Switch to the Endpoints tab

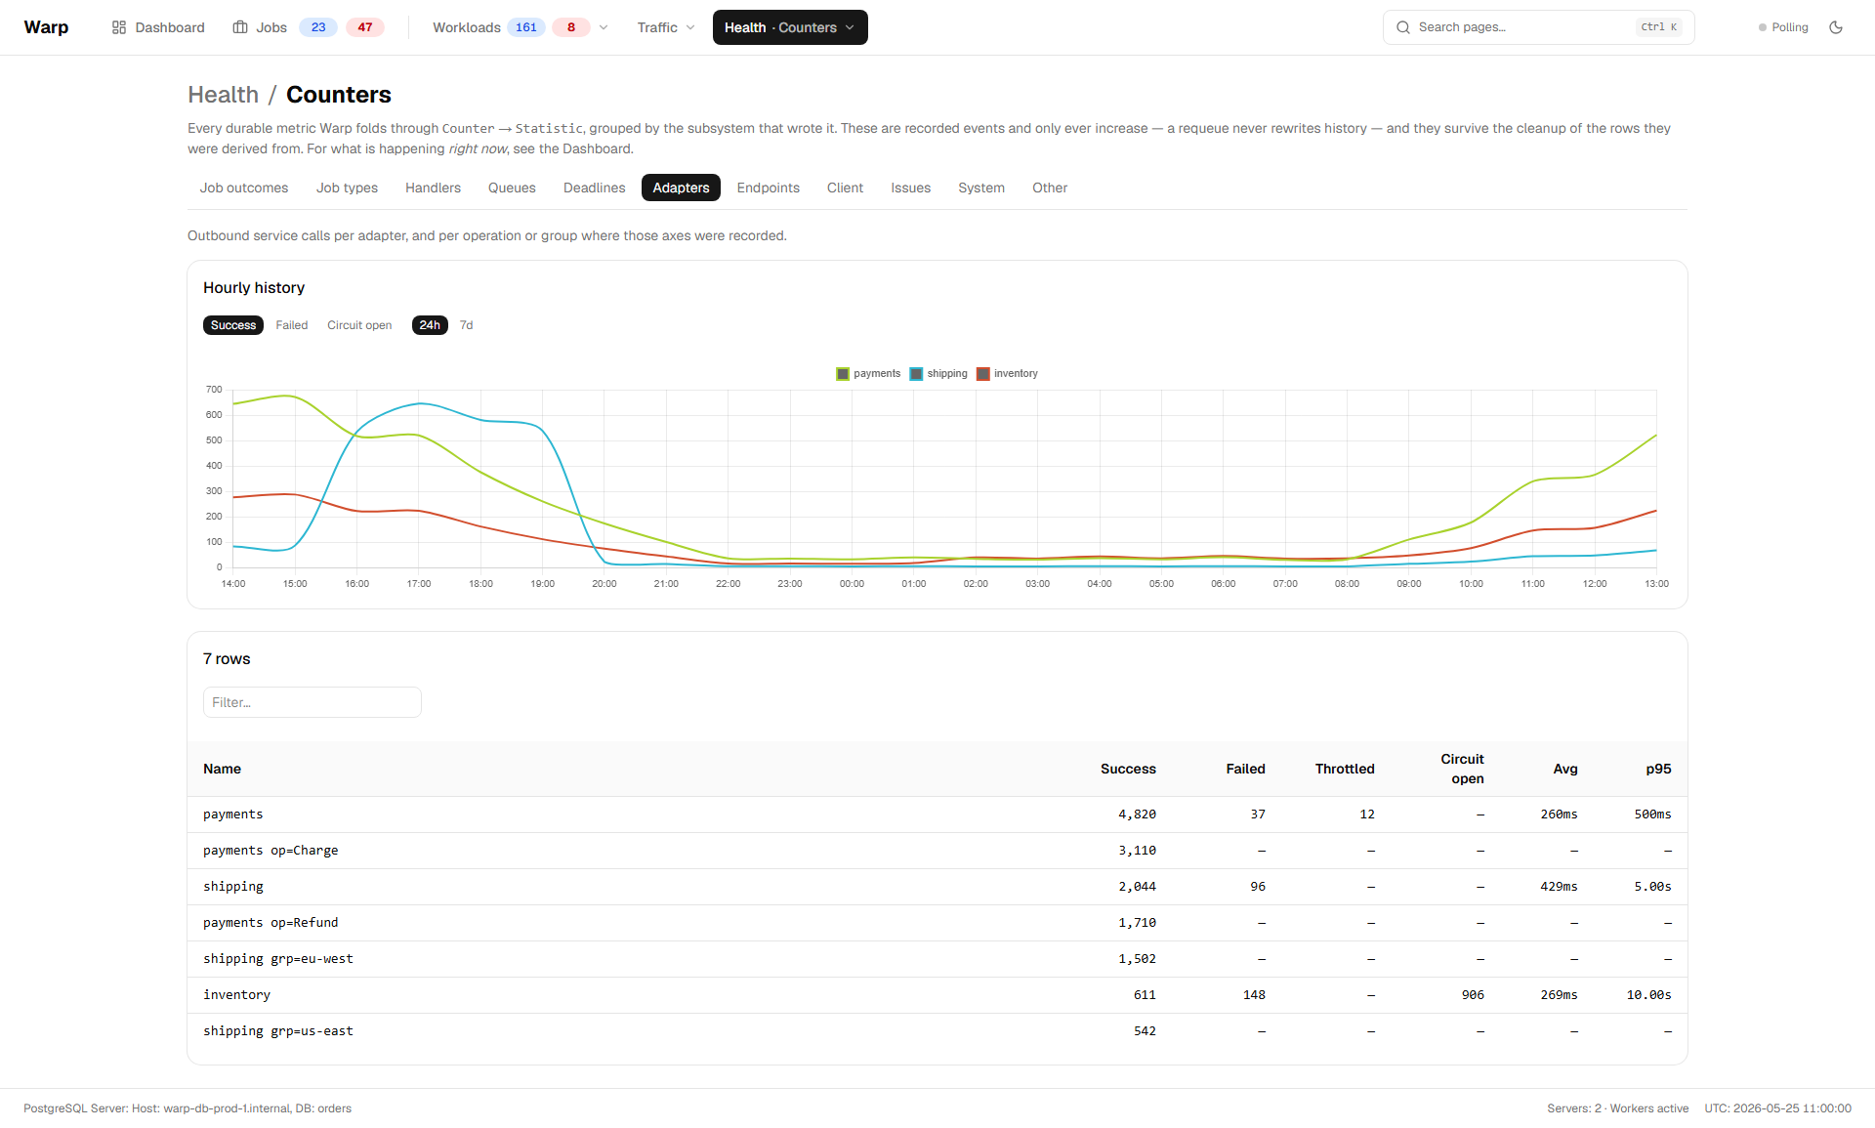pyautogui.click(x=768, y=188)
